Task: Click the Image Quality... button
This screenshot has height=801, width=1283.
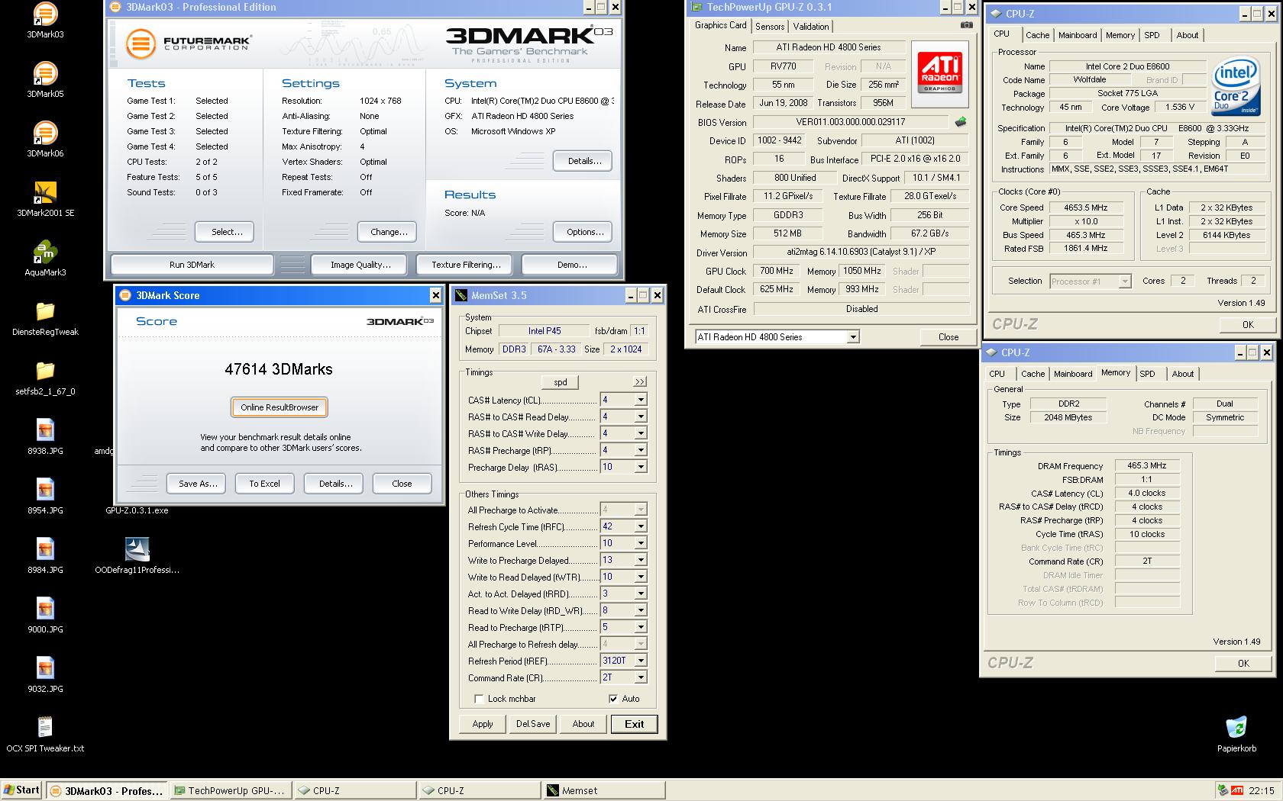Action: (360, 265)
